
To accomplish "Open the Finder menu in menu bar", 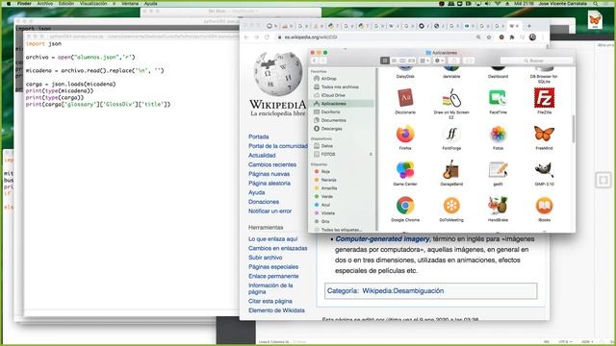I will coord(24,3).
